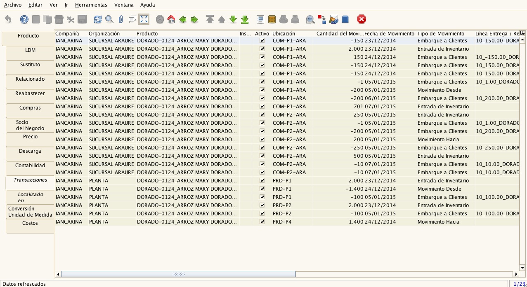This screenshot has width=527, height=287.
Task: Toggle Activo checkbox for 500 05/01/2015 row
Action: 262,156
